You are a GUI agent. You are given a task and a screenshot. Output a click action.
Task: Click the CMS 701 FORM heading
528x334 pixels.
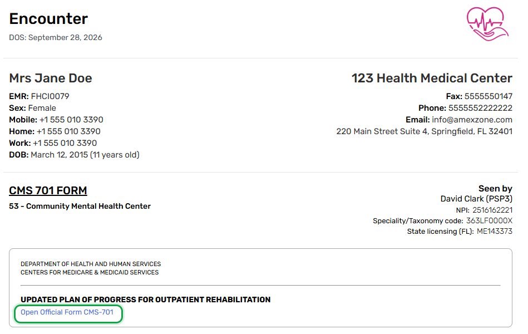(48, 190)
